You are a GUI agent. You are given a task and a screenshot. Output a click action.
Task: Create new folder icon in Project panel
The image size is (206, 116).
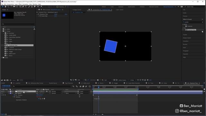(x=5, y=80)
